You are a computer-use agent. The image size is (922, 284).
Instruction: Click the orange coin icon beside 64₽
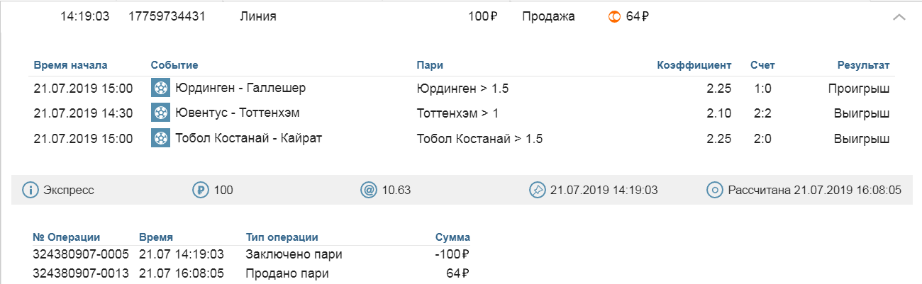point(614,16)
